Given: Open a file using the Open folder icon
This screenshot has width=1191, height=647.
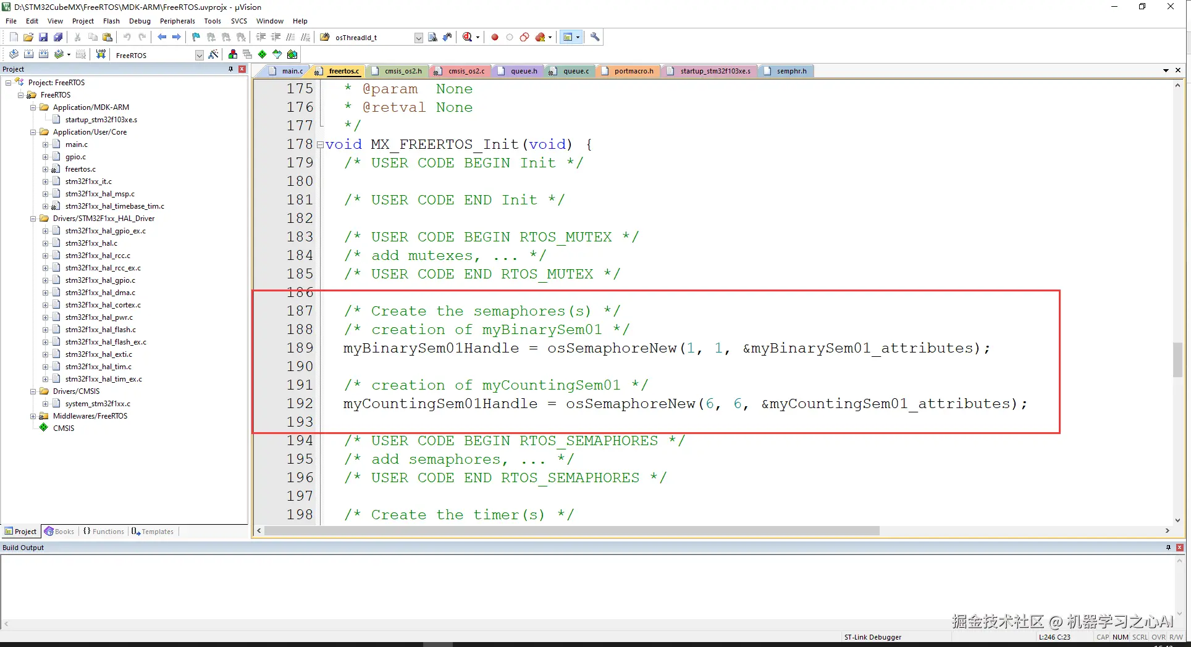Looking at the screenshot, I should click(28, 37).
